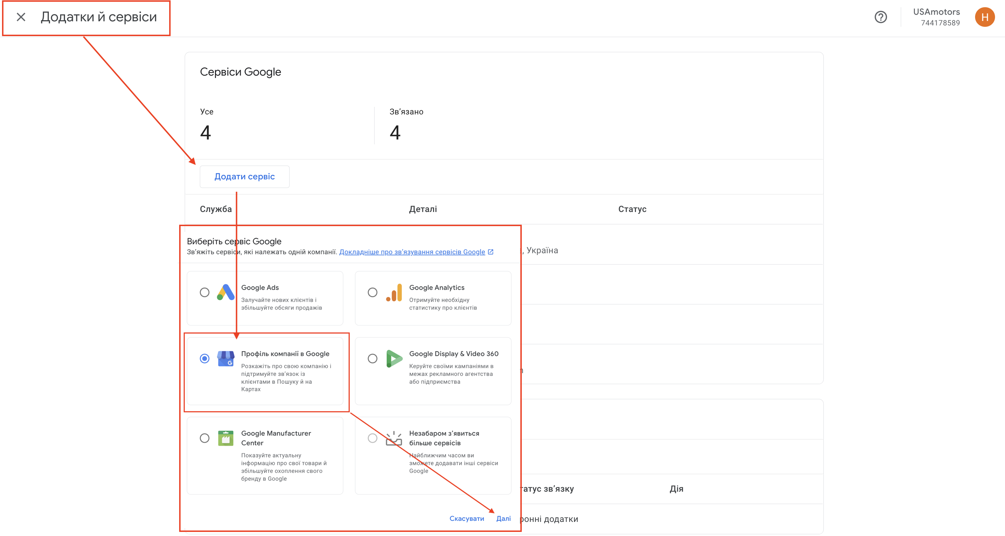The height and width of the screenshot is (536, 1005).
Task: Click the Google Analytics bar chart icon
Action: [394, 292]
